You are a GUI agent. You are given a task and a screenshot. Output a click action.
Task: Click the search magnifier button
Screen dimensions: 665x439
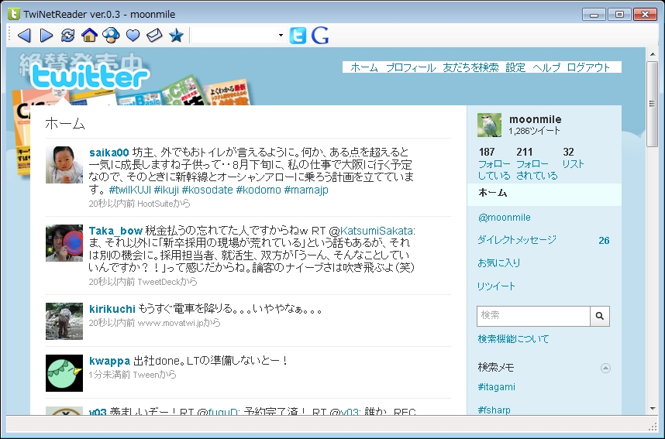click(x=600, y=316)
